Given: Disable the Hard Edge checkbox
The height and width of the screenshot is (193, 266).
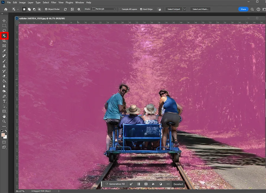Looking at the screenshot, I should point(141,9).
